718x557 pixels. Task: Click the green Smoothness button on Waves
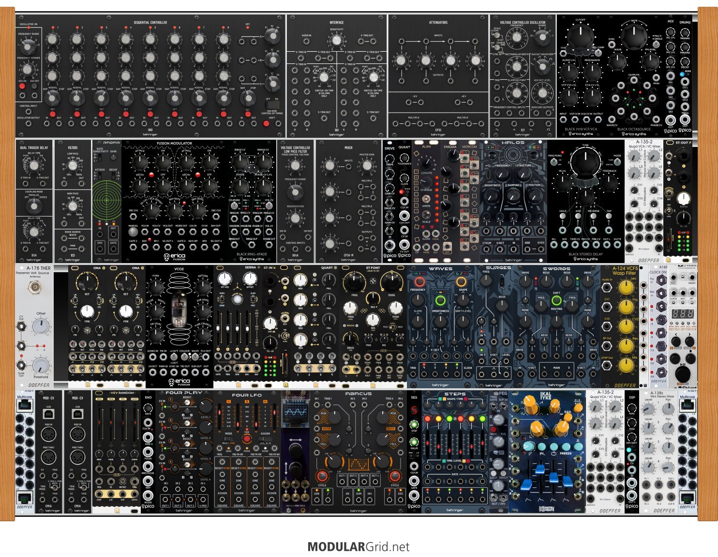click(x=440, y=300)
